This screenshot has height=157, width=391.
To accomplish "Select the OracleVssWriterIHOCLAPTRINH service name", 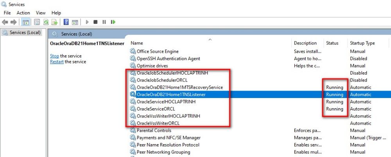I will click(x=168, y=116).
